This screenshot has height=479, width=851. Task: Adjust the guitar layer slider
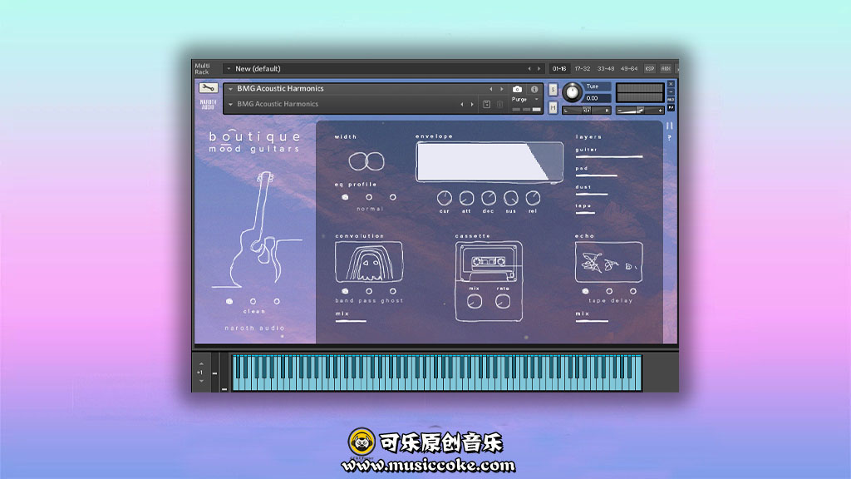609,157
